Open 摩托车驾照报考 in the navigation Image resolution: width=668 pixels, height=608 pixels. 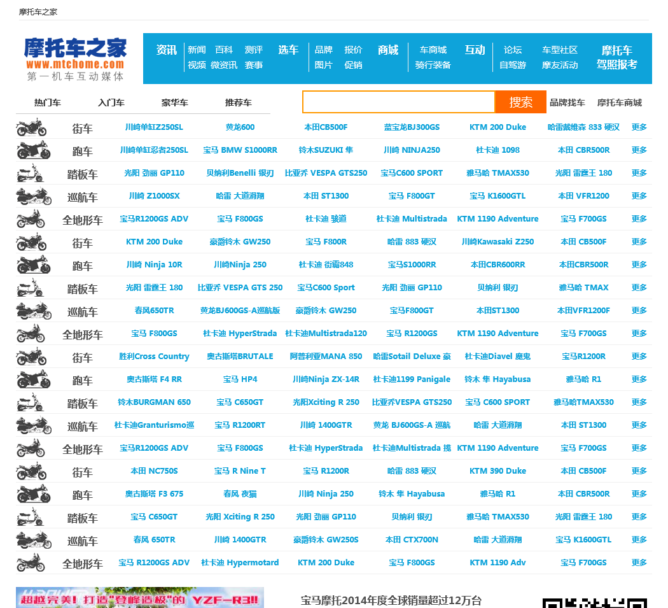click(x=617, y=57)
